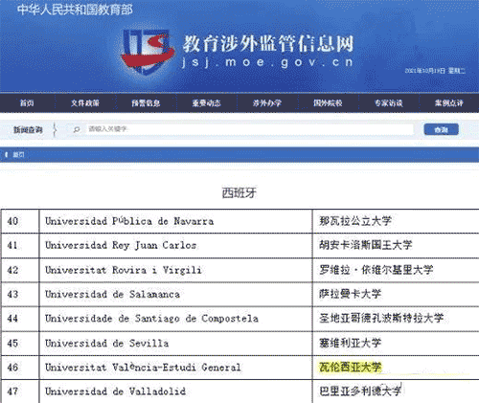
Task: Focus the news keyword search field
Action: point(250,129)
